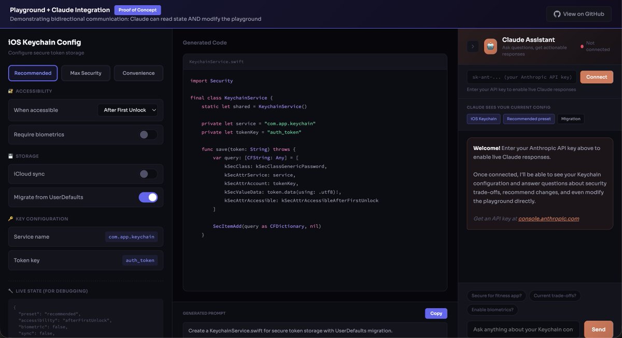Click the KeychainService.swift file name header
The width and height of the screenshot is (622, 338).
[x=216, y=62]
